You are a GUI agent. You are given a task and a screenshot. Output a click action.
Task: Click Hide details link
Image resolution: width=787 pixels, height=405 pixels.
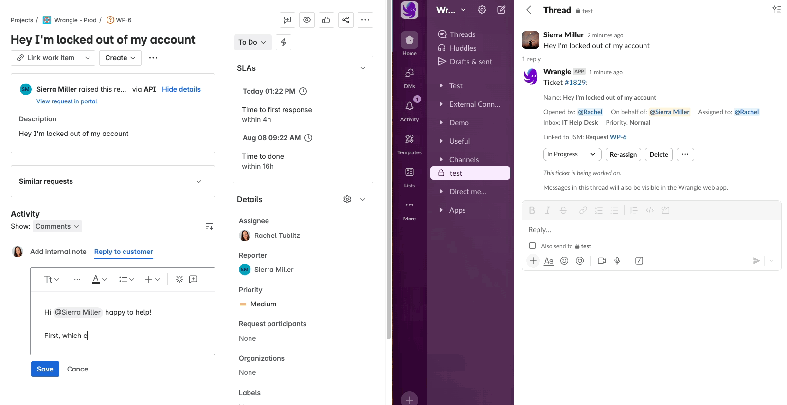(181, 89)
